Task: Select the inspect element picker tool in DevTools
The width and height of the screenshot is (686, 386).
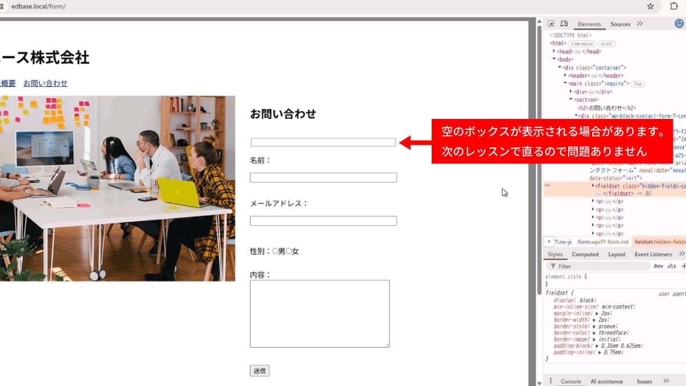Action: point(551,23)
